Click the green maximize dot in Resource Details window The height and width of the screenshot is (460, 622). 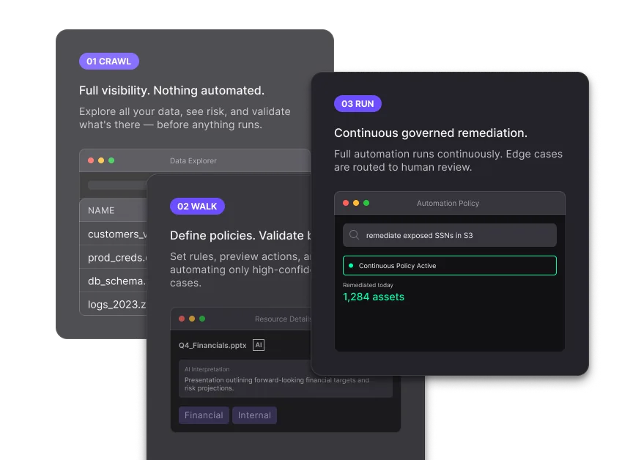202,319
